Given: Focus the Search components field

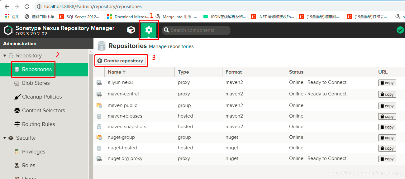Looking at the screenshot, I should [196, 30].
